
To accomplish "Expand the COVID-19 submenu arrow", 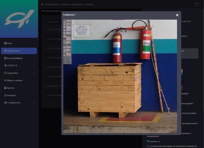I will [33, 66].
